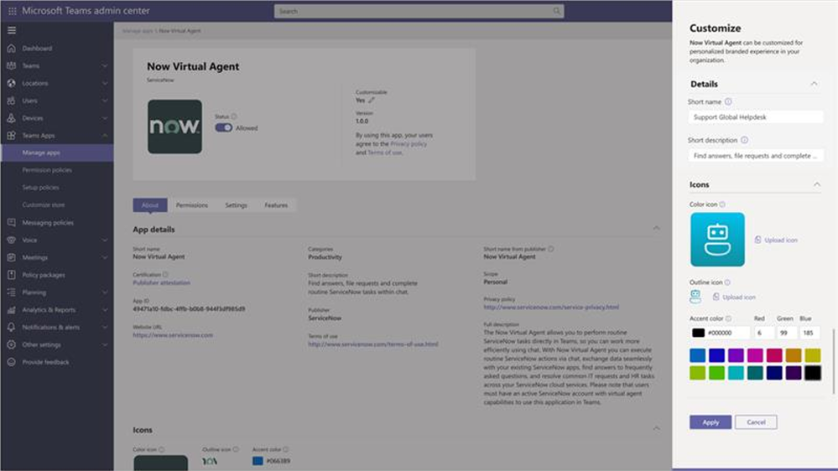Click Upload icon for Color icon
838x471 pixels.
click(776, 240)
